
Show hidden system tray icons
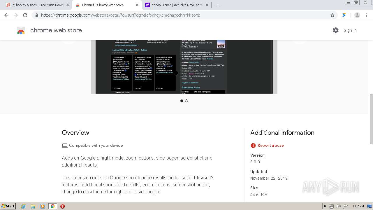pyautogui.click(x=325, y=206)
